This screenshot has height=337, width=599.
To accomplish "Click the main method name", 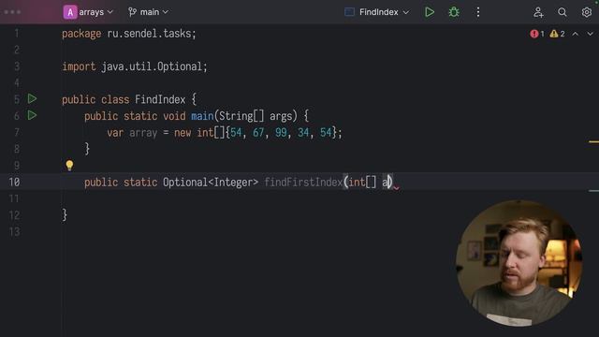I will [x=202, y=116].
